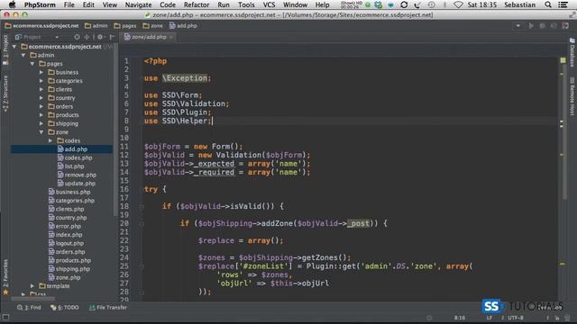Viewport: 577px width, 324px height.
Task: Expand the products folder
Action: point(41,115)
